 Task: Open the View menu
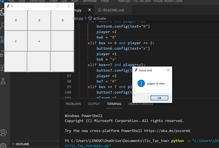53,1
